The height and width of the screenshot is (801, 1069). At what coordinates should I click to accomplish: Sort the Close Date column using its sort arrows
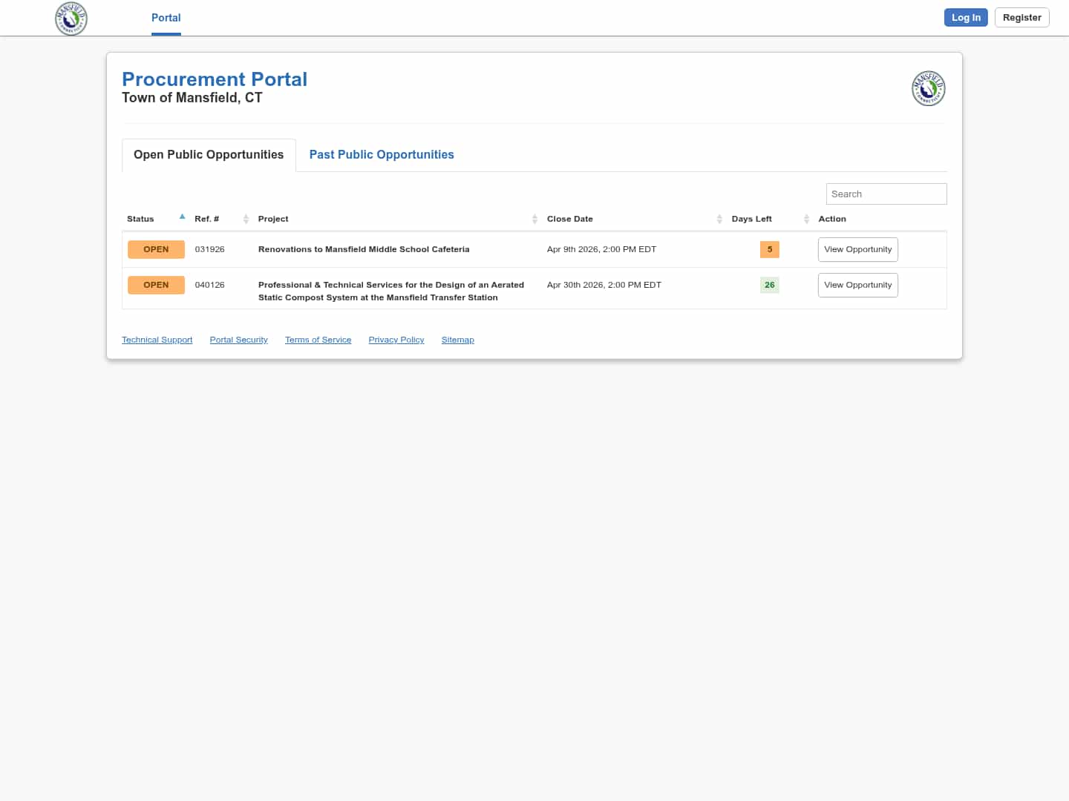coord(719,219)
